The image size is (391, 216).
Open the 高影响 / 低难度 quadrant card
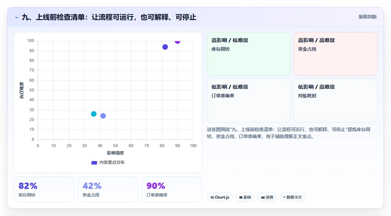tap(249, 54)
